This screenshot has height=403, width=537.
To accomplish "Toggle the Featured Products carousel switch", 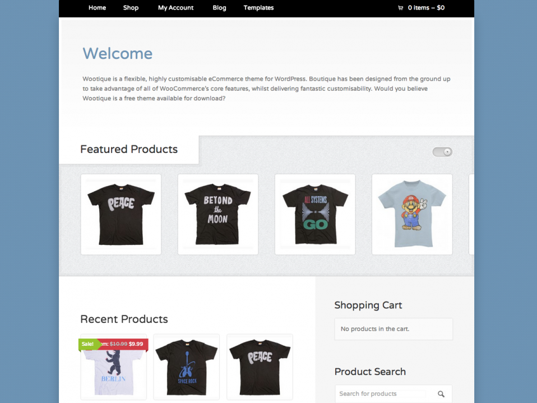I will [x=442, y=152].
